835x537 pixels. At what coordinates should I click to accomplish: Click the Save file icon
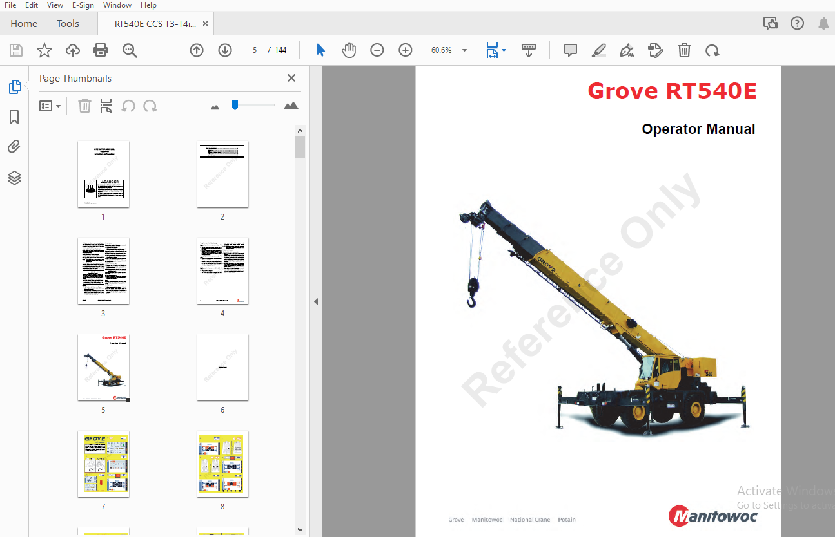click(x=16, y=50)
